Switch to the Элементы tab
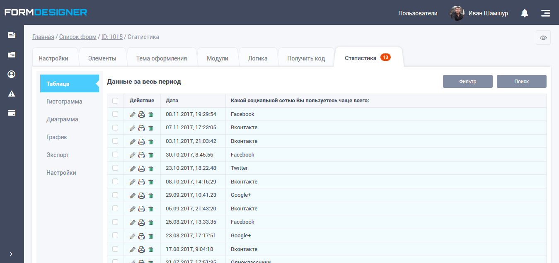The width and height of the screenshot is (559, 263). pos(102,58)
